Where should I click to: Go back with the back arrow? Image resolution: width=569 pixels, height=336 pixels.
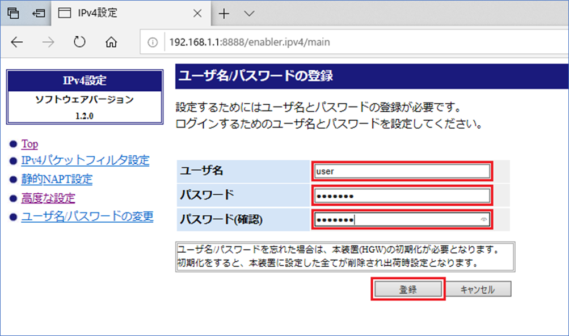[18, 42]
